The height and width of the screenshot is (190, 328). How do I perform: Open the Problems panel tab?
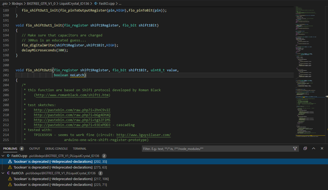(10, 149)
